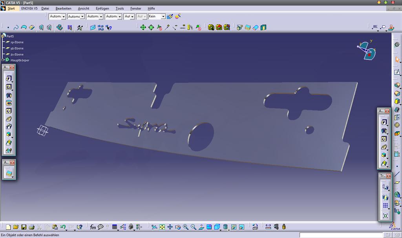Click the Hole tool in left toolbar
Image resolution: width=402 pixels, height=238 pixels.
pos(9,111)
